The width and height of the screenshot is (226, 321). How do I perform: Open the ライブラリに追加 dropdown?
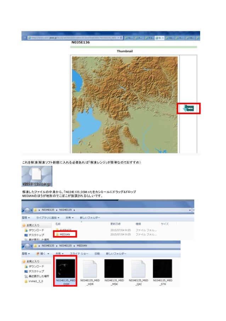click(x=47, y=218)
